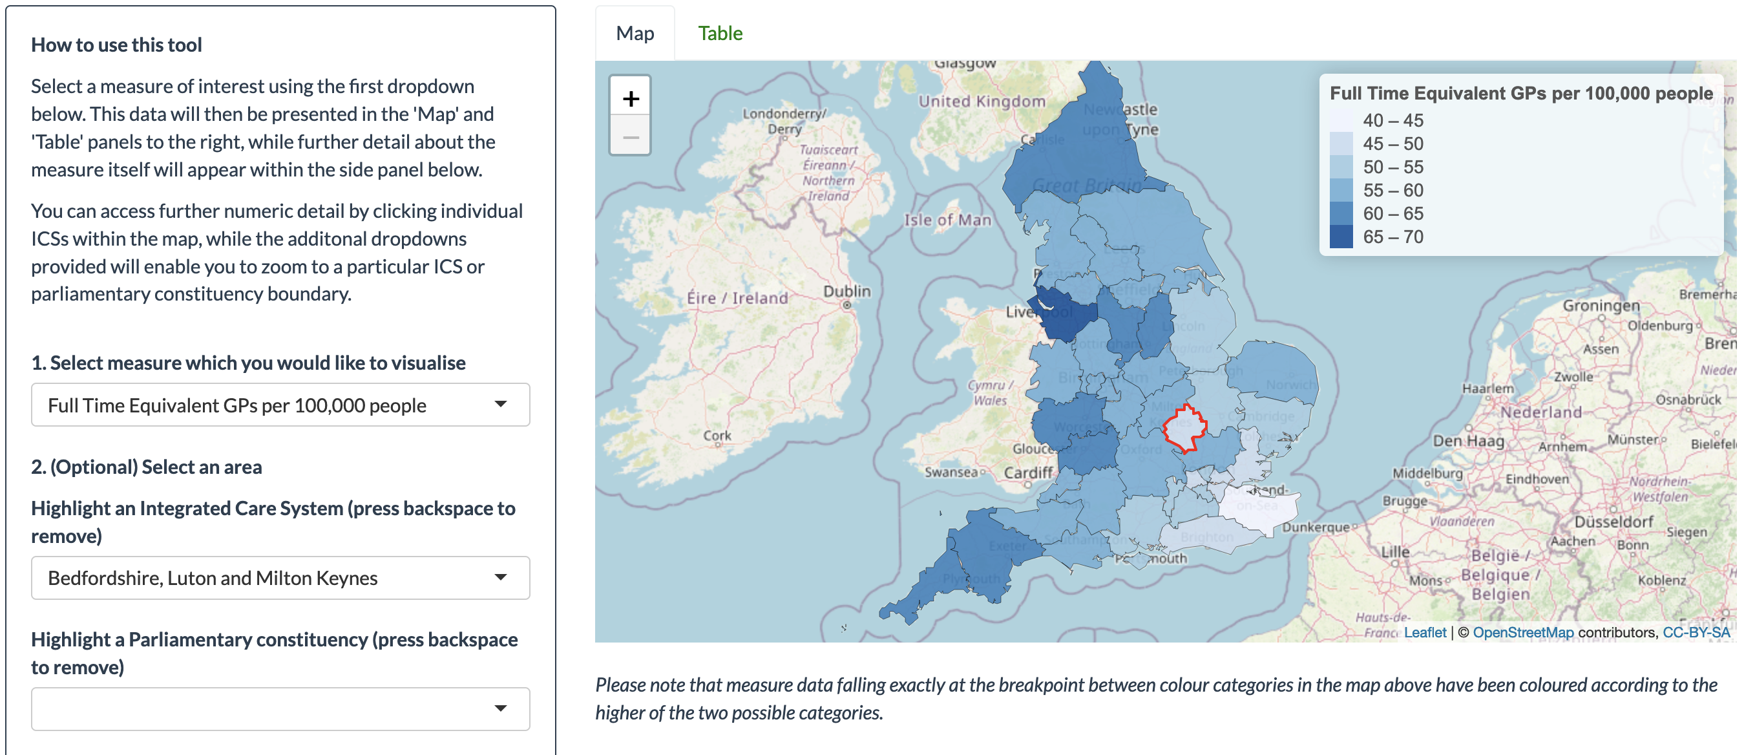Switch to the Table tab
The image size is (1755, 755).
[719, 34]
